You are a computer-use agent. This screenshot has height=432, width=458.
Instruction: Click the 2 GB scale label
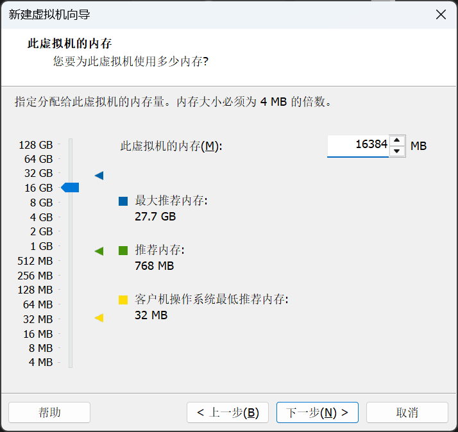[x=41, y=231]
